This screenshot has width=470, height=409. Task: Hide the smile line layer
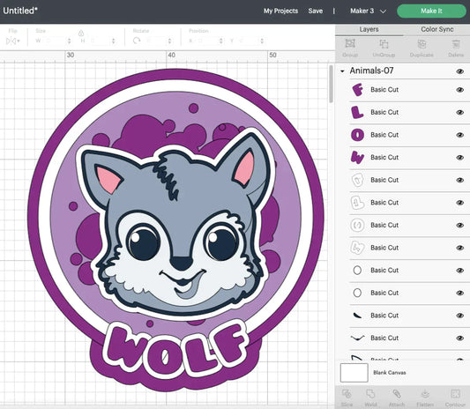pos(459,338)
